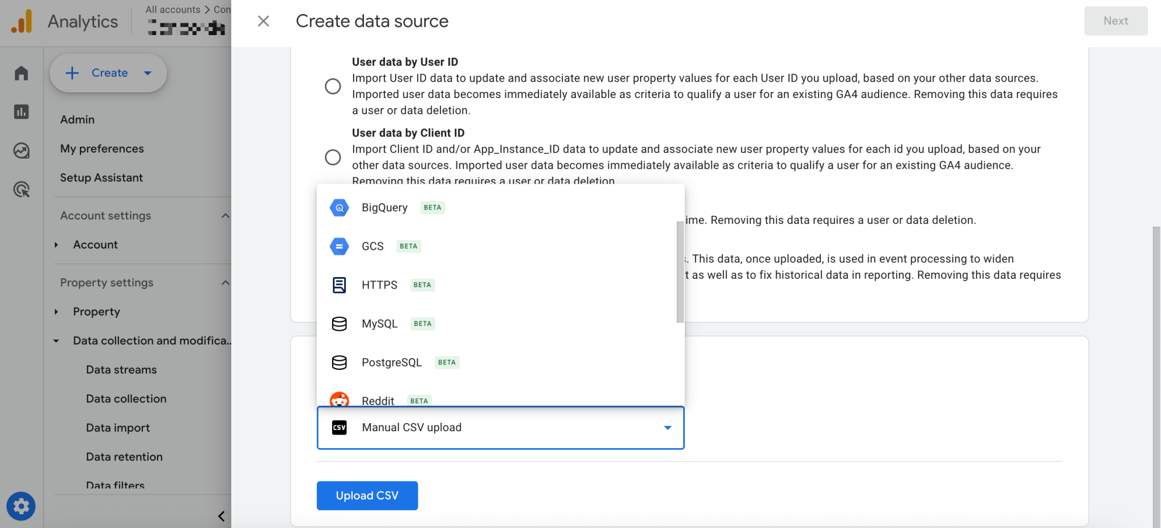This screenshot has width=1161, height=528.
Task: Close the Create data source panel
Action: tap(263, 22)
